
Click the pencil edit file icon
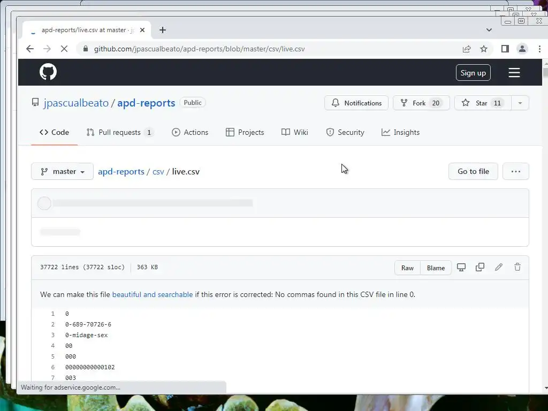coord(499,268)
